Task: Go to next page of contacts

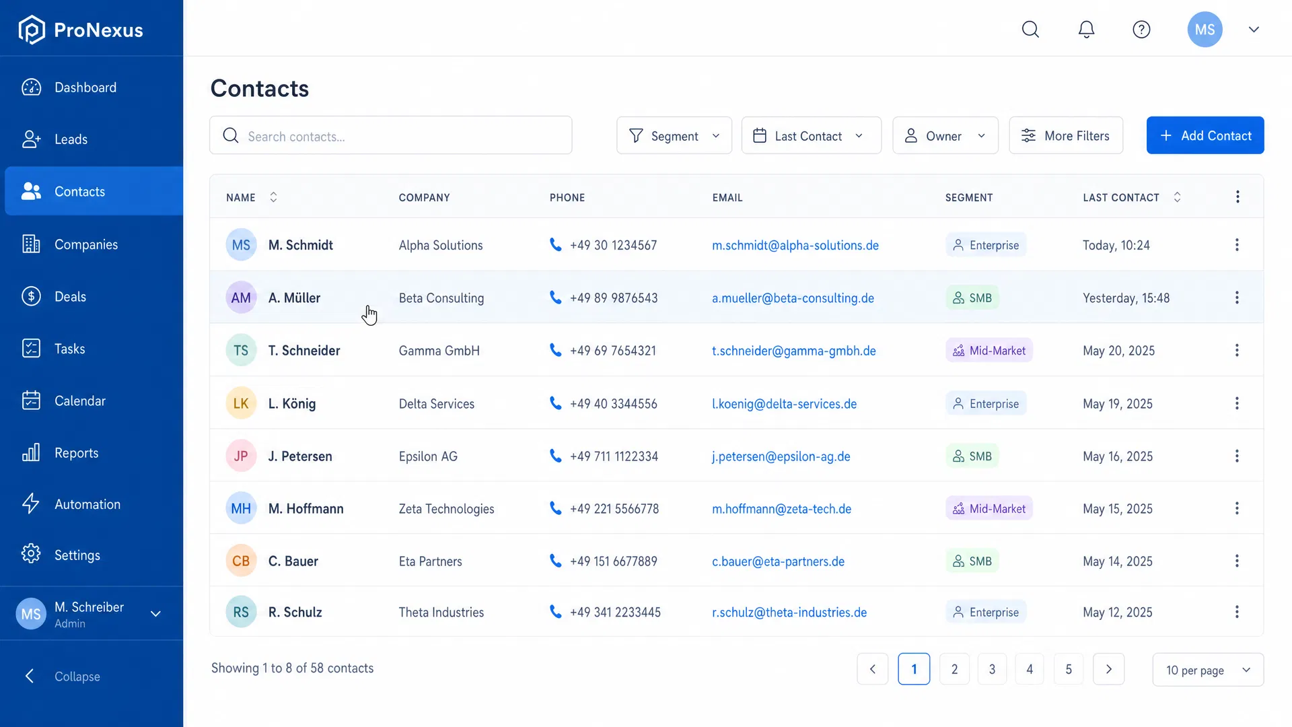Action: [x=1109, y=669]
